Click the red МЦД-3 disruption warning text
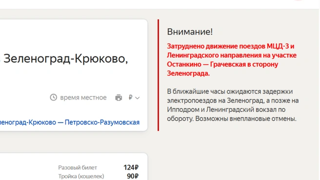Image resolution: width=320 pixels, height=180 pixels. click(232, 60)
